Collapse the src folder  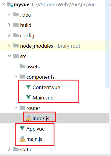pos(9,56)
